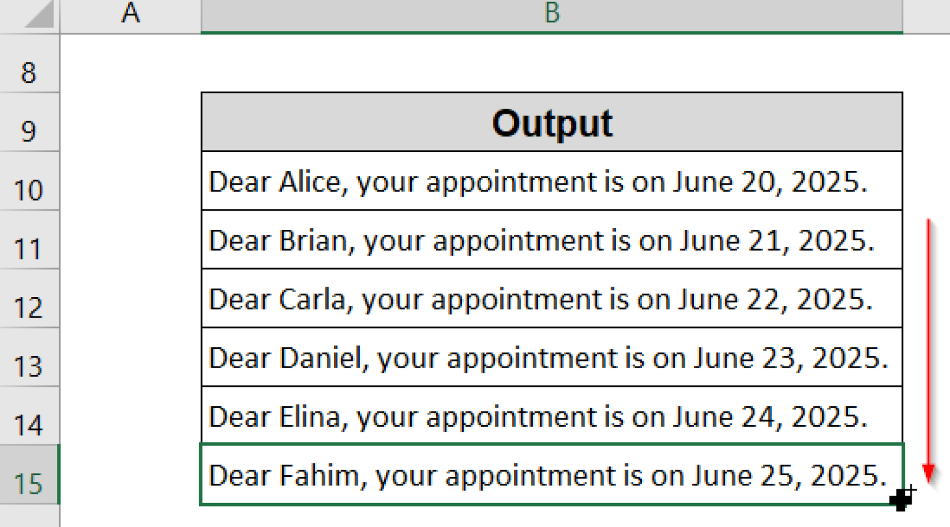The width and height of the screenshot is (950, 527).
Task: Select row 15 header
Action: tap(29, 483)
